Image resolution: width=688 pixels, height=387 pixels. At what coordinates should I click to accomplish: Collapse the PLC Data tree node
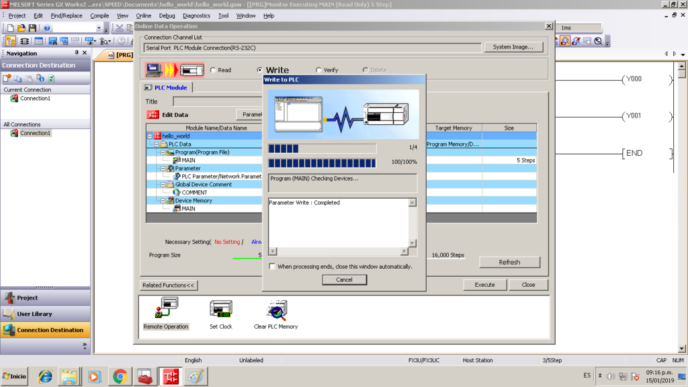[x=157, y=144]
